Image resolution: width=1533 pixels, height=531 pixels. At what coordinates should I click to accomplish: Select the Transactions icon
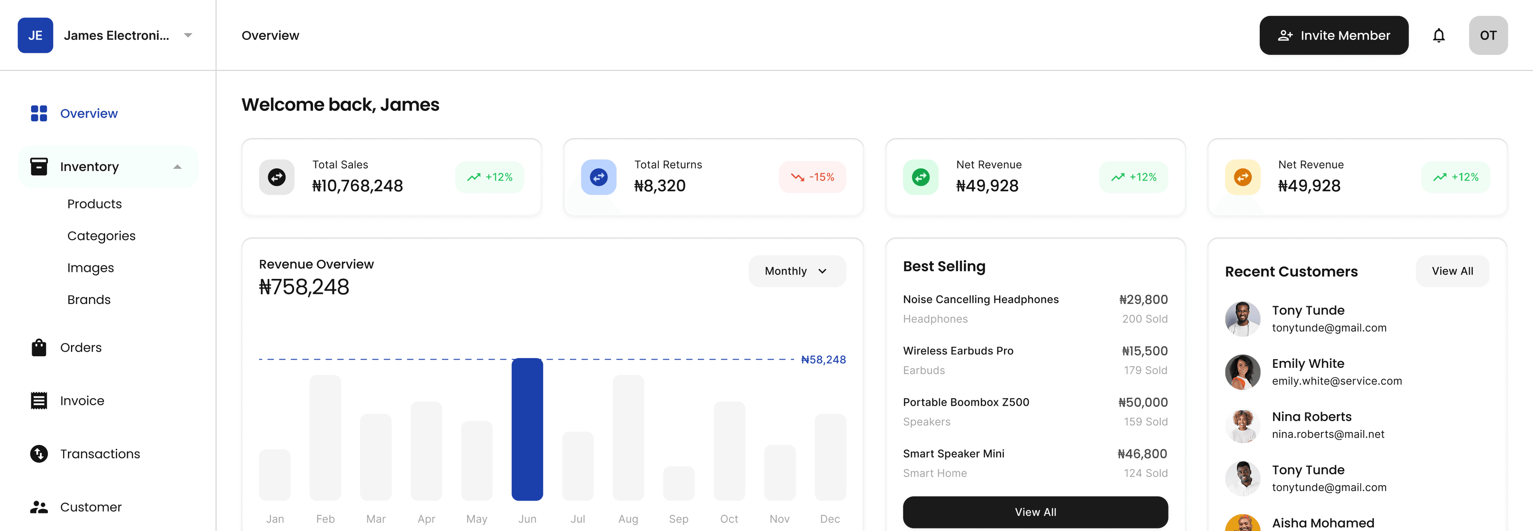(39, 454)
